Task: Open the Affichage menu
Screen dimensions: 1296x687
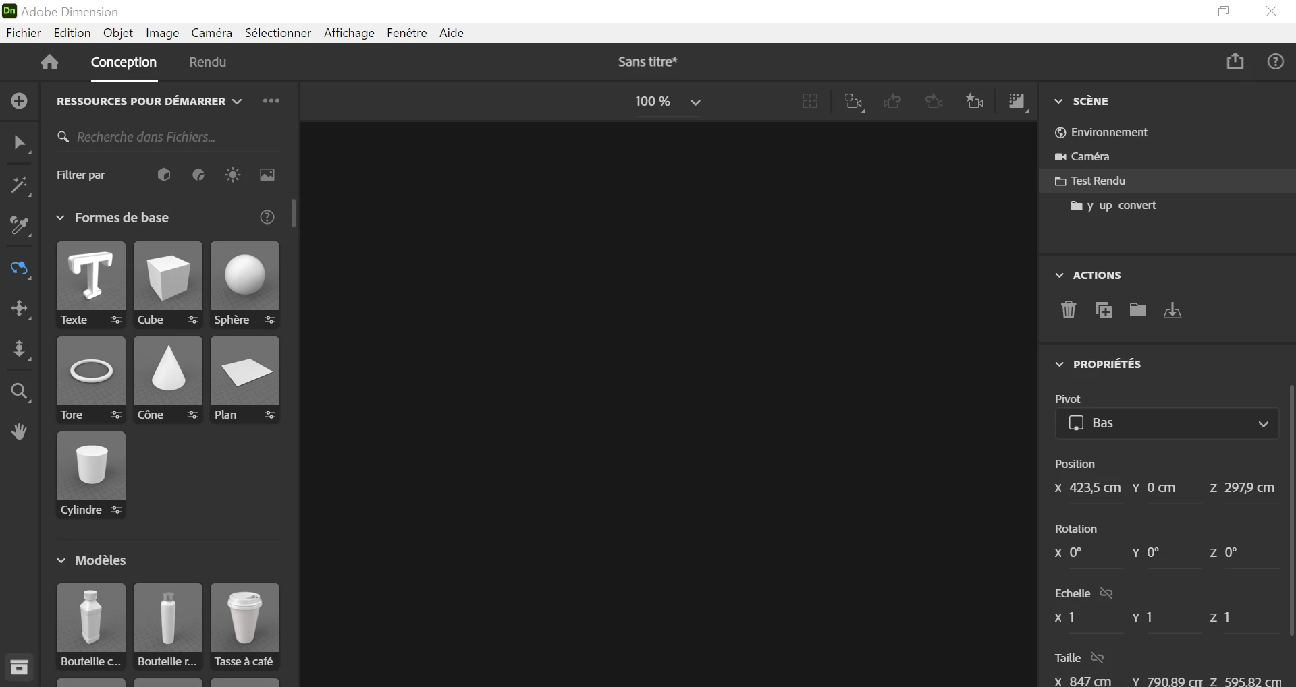Action: point(349,33)
